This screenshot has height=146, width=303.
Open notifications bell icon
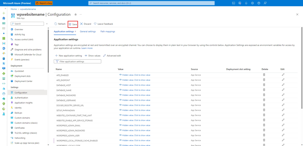tap(246, 3)
